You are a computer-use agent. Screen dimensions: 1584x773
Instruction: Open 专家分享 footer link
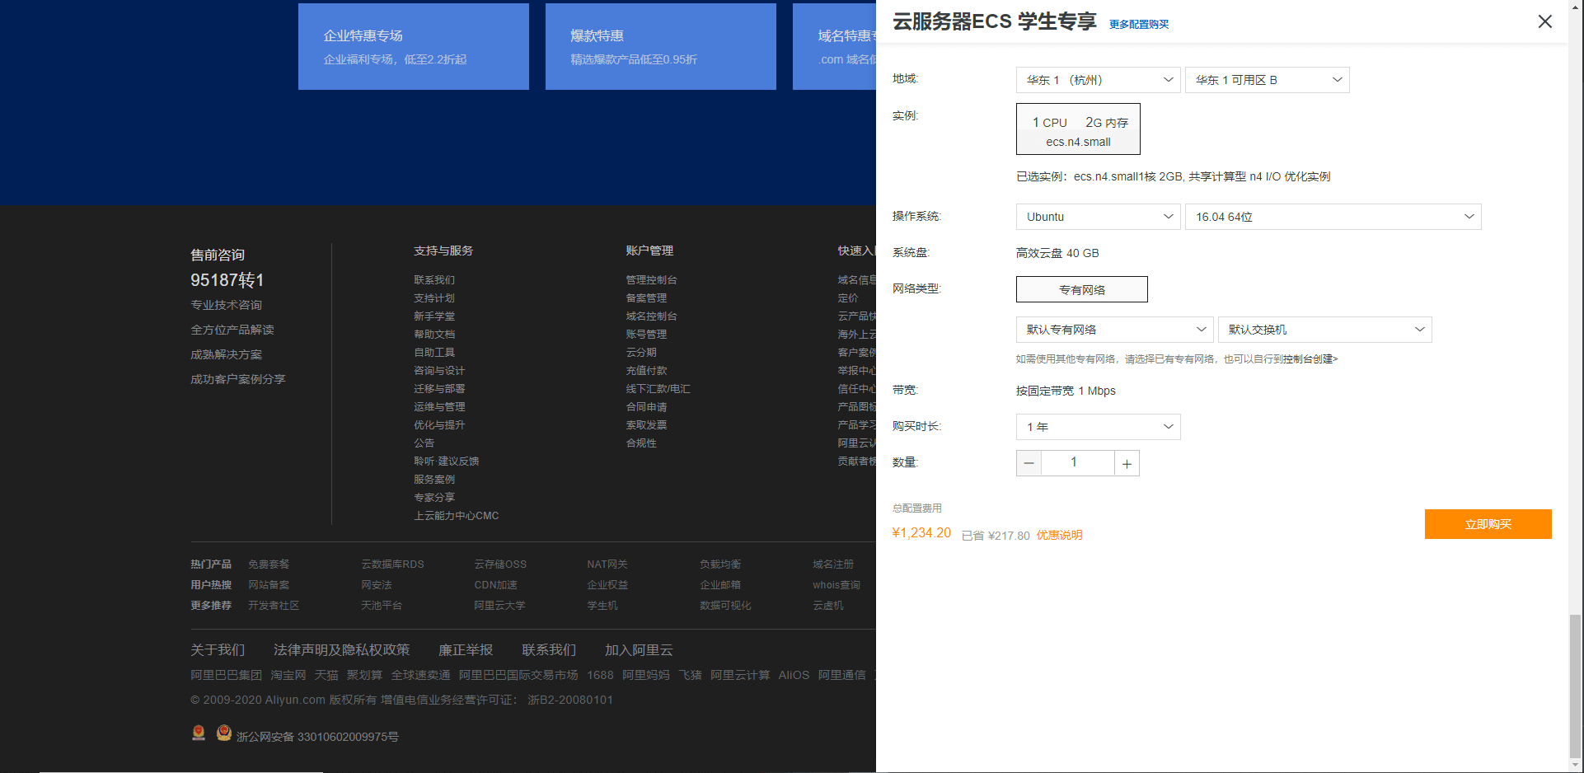pos(434,498)
